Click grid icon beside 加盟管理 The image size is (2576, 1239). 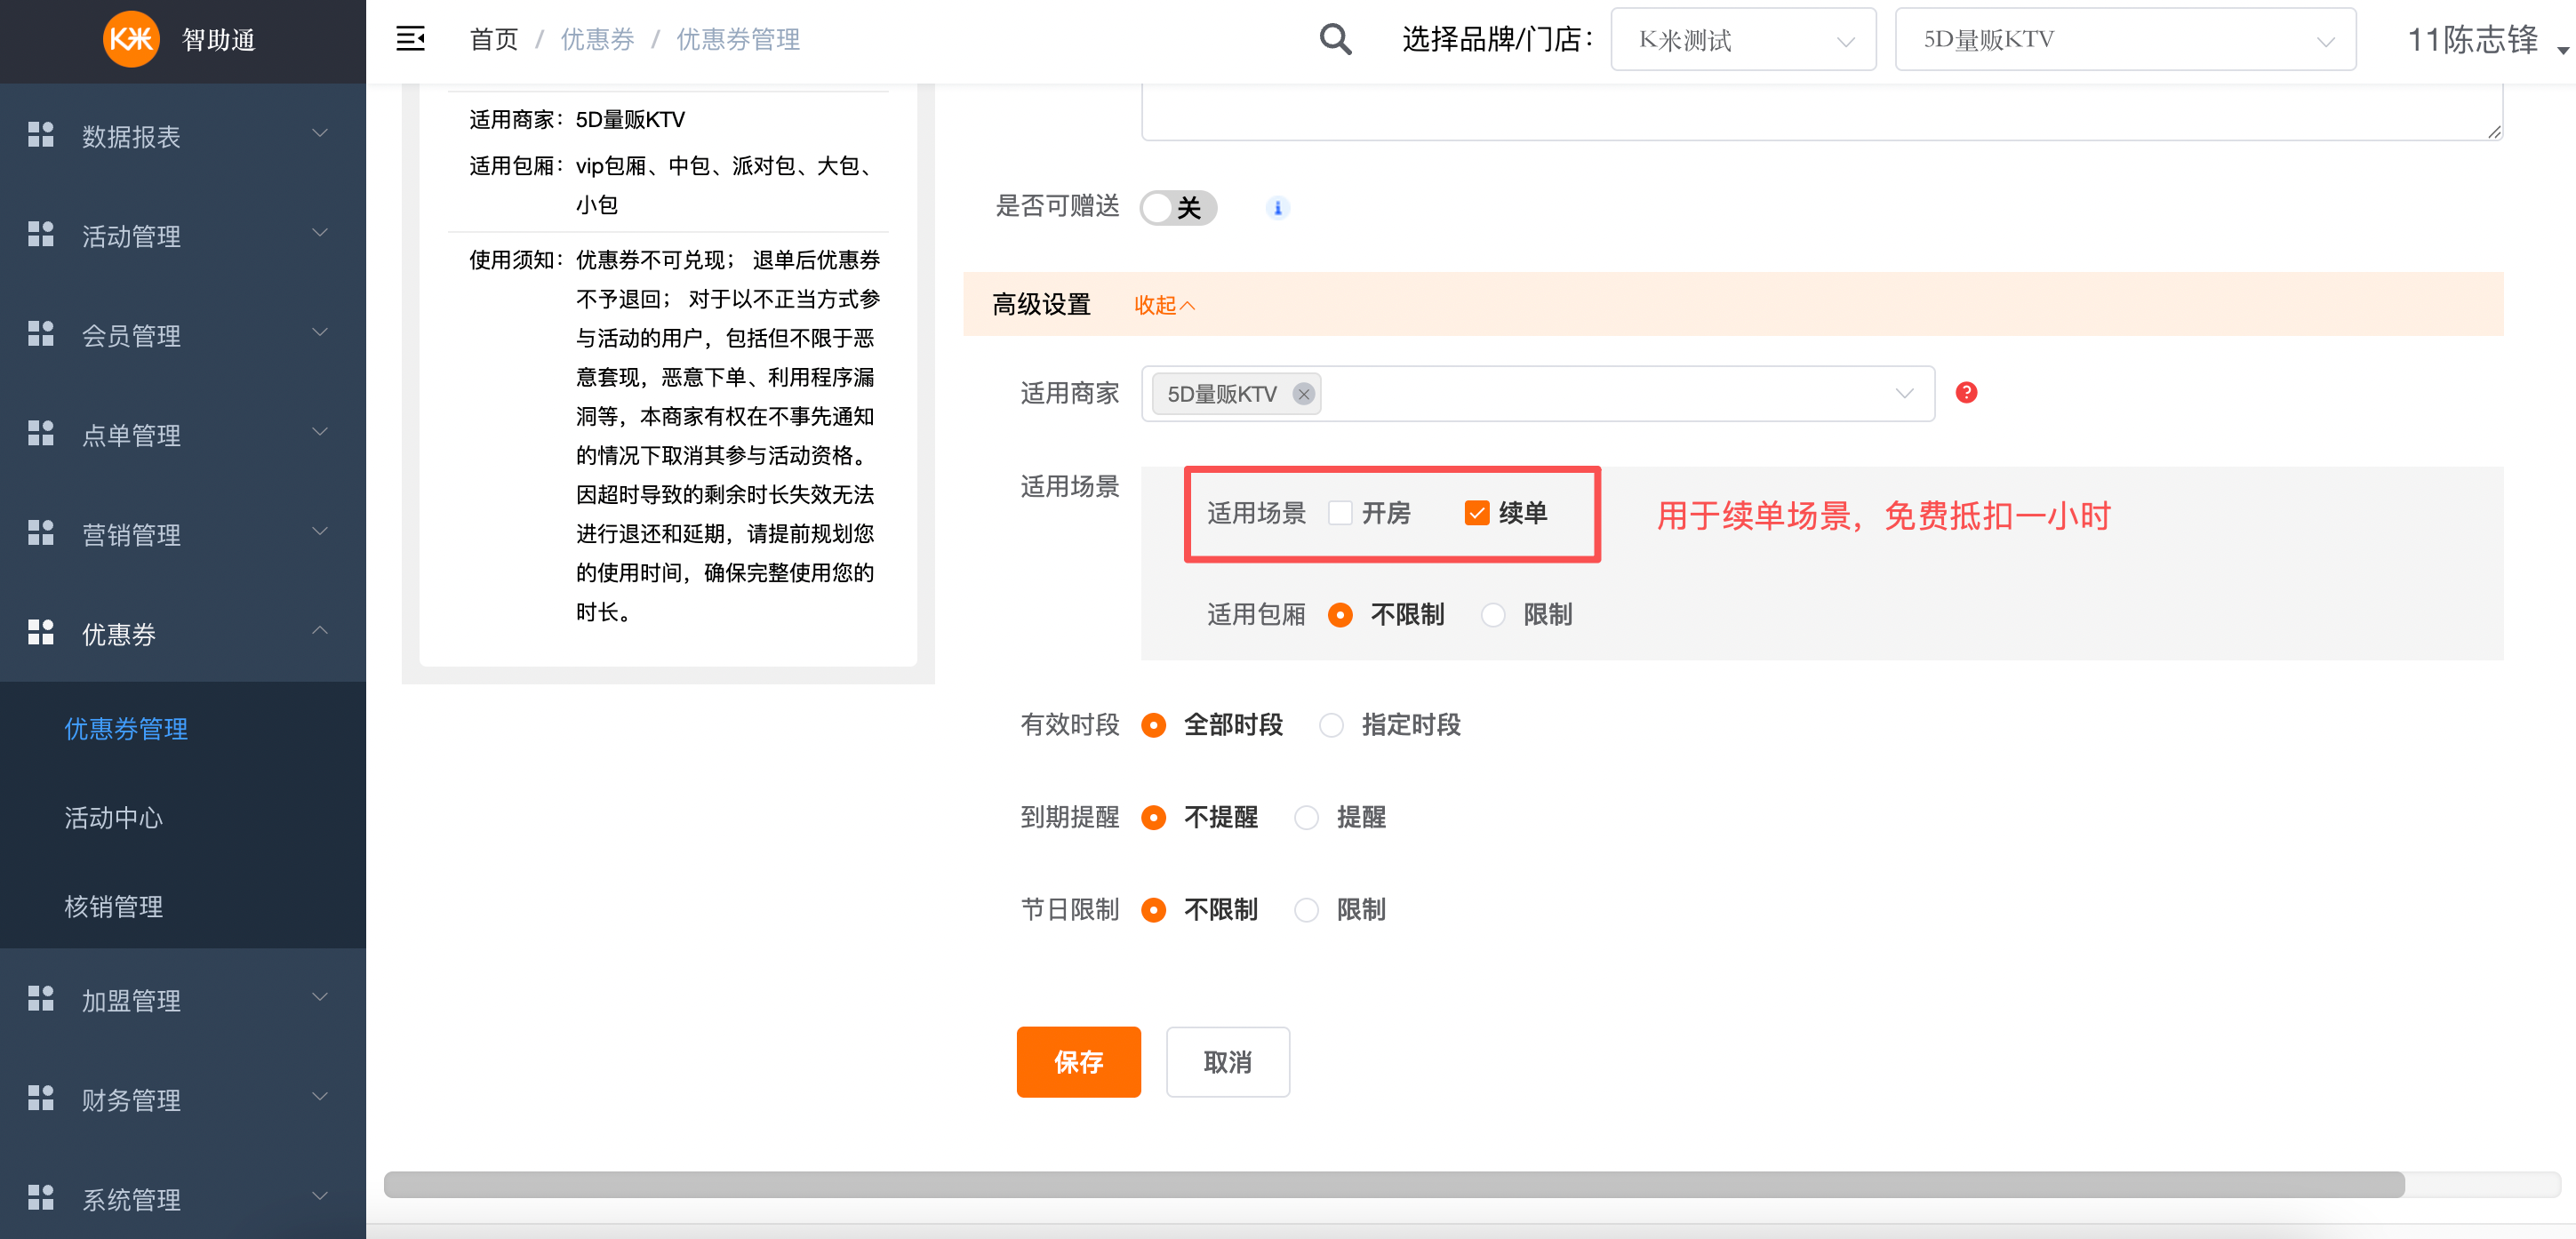[x=41, y=998]
